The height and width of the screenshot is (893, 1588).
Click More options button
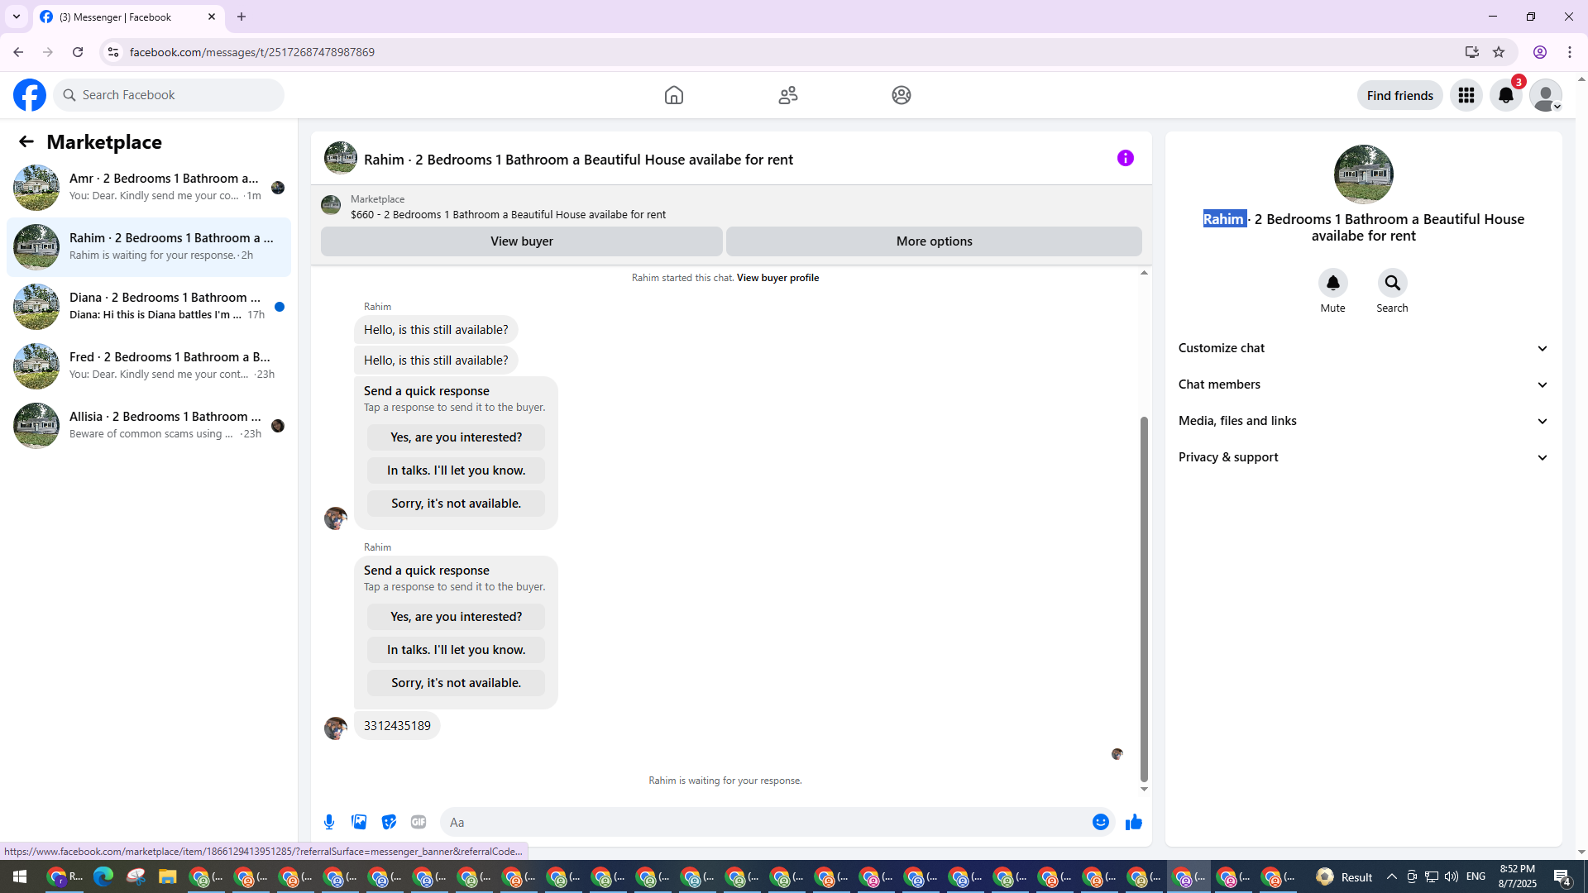click(935, 241)
